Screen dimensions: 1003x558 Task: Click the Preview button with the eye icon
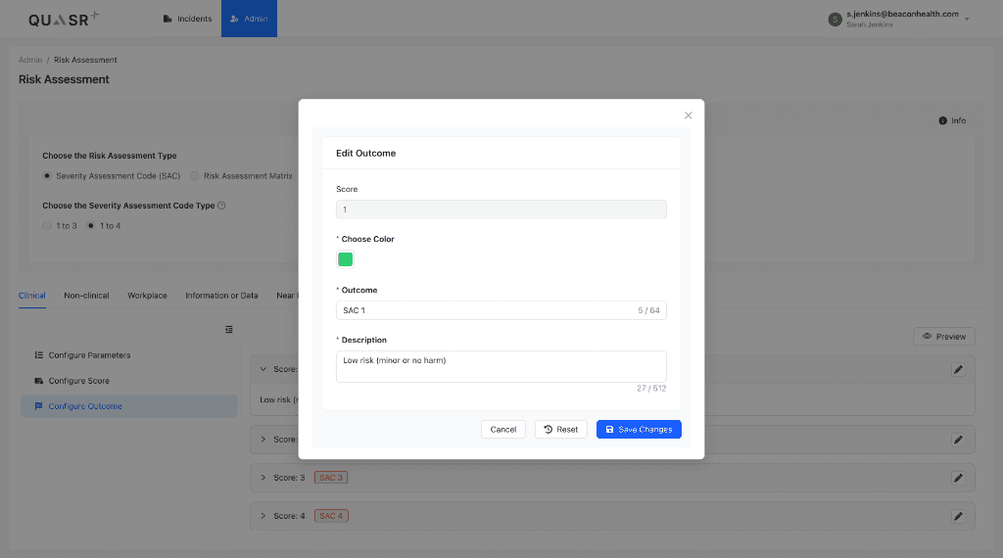[944, 337]
